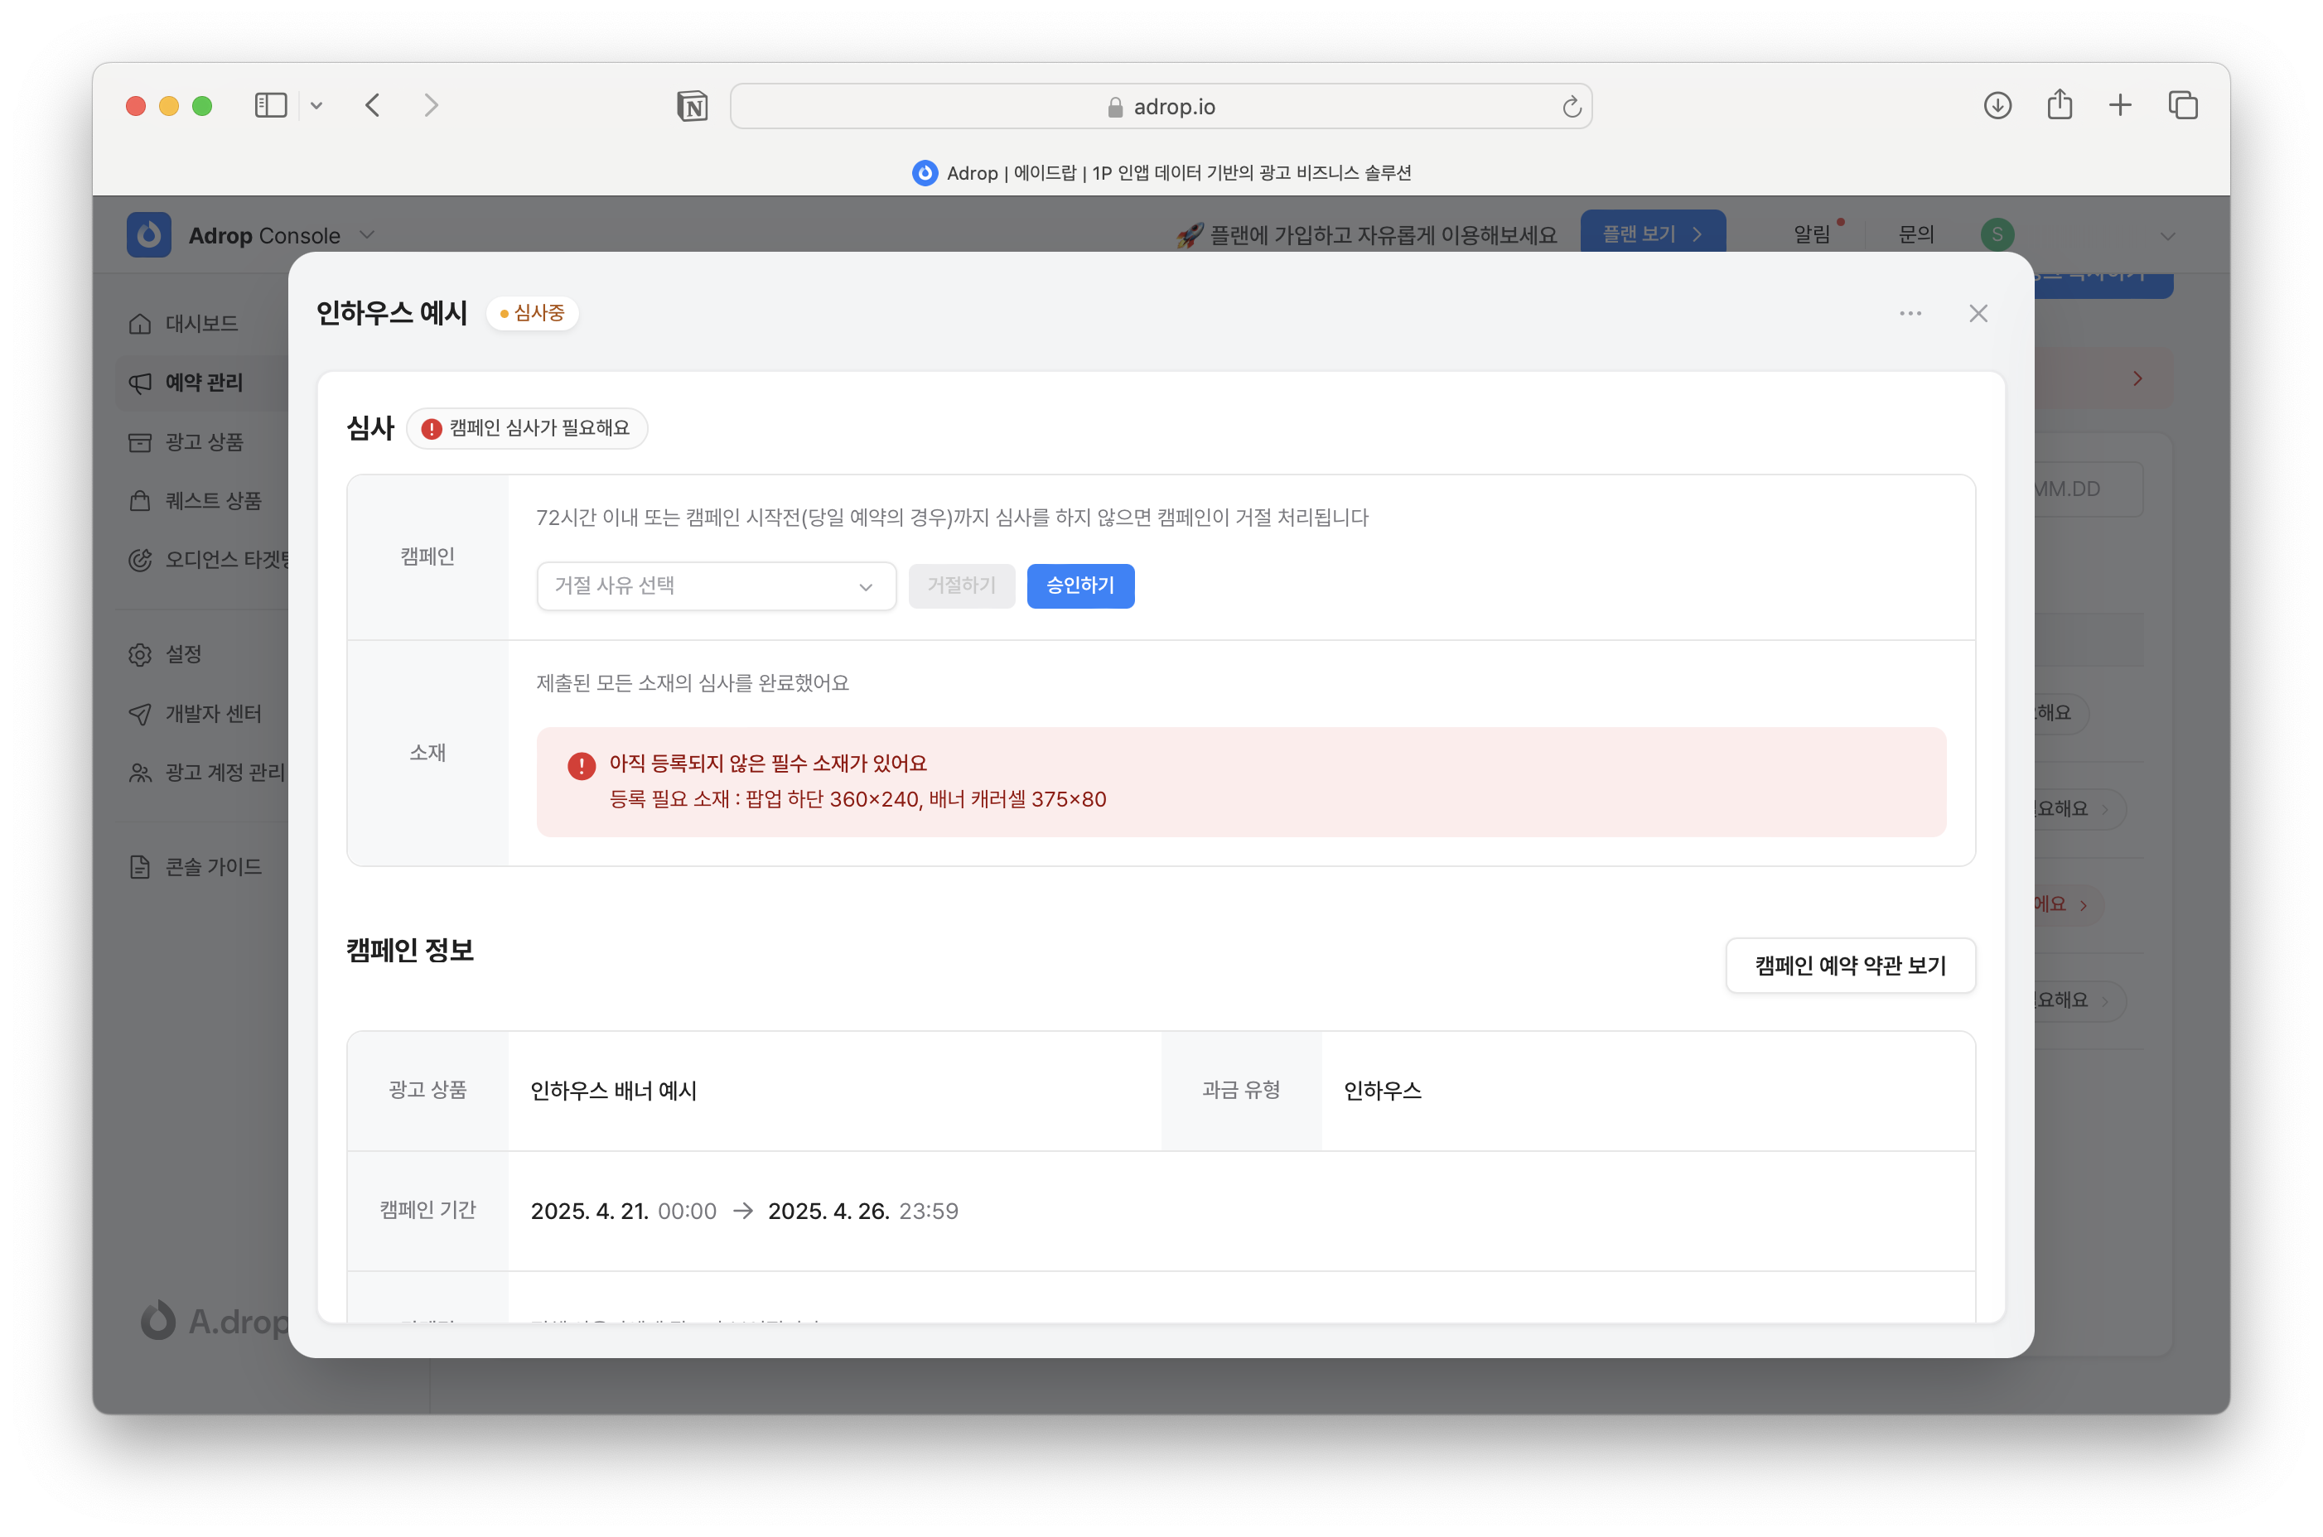Click 캠페인 예약 약관 보기 button
Image resolution: width=2323 pixels, height=1537 pixels.
(x=1849, y=966)
